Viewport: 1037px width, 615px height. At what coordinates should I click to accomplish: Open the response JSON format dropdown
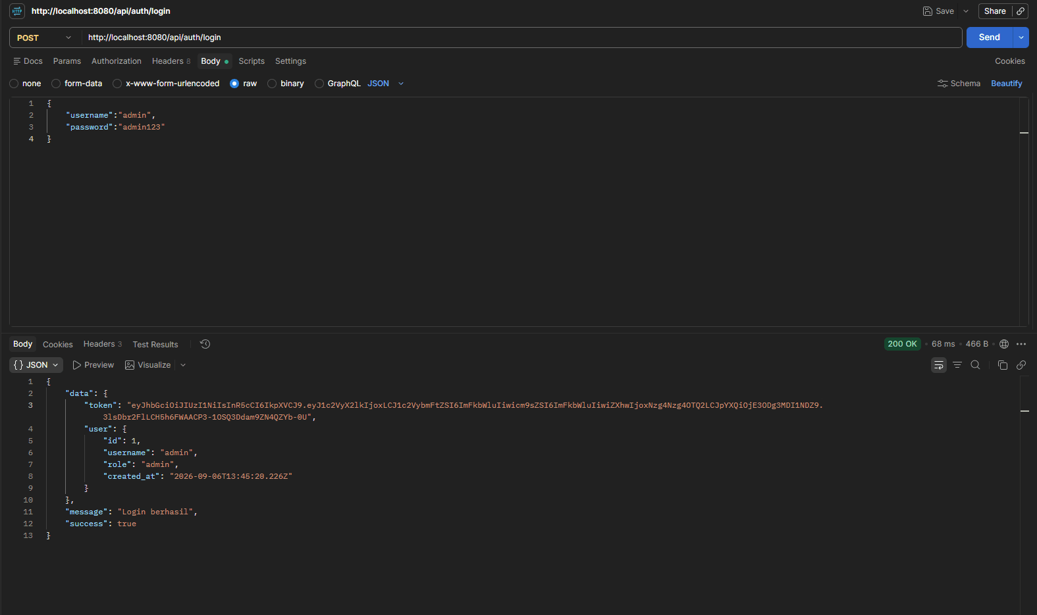[36, 365]
